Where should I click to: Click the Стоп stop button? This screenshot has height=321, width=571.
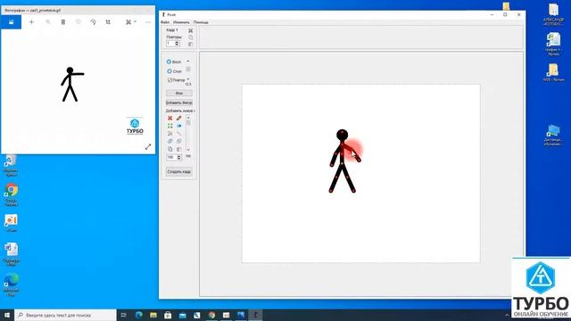click(175, 71)
